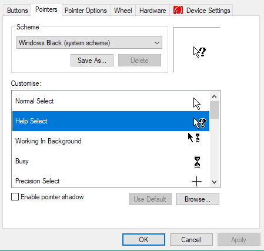264x251 pixels.
Task: Click Browse... to choose a cursor
Action: pyautogui.click(x=198, y=199)
